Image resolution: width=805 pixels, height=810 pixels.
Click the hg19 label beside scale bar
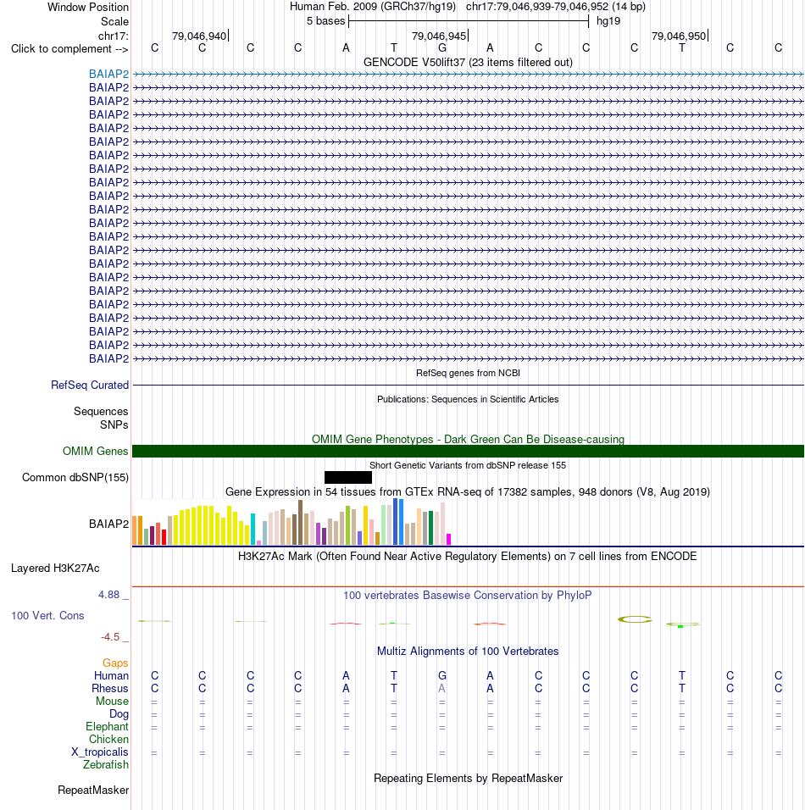[x=608, y=21]
